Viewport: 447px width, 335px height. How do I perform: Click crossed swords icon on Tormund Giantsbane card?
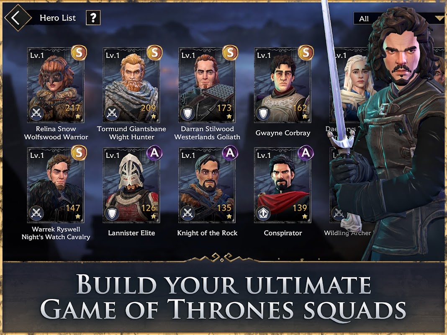pyautogui.click(x=112, y=113)
